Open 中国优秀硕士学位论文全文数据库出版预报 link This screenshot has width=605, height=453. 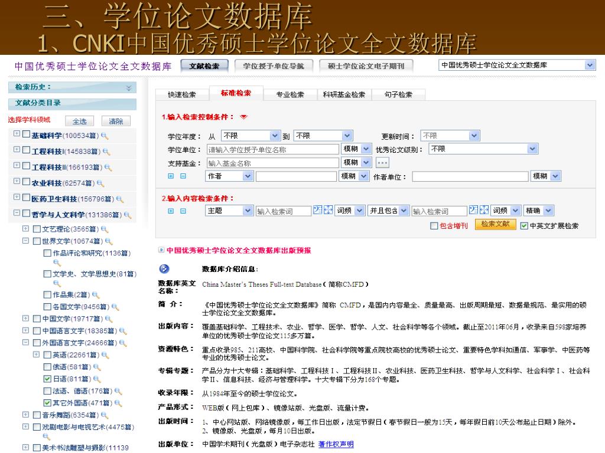coord(239,250)
